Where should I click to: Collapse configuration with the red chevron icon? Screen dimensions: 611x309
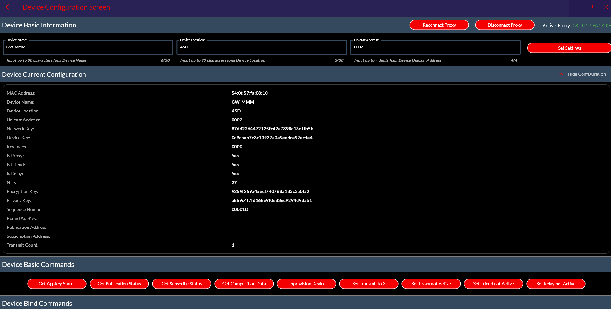coord(561,74)
